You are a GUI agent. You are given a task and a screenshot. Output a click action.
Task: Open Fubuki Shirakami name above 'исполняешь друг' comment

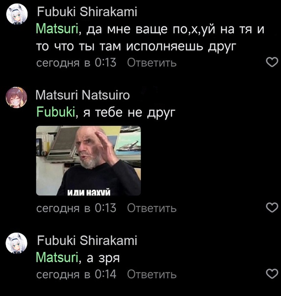tap(87, 12)
